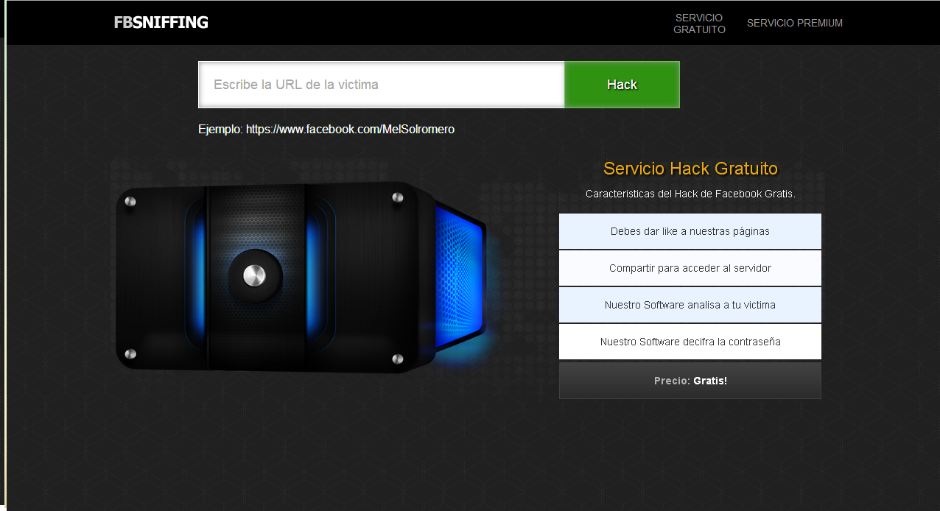
Task: Click the Caracteristicas del Hack de Facebook Gratis text
Action: [690, 194]
